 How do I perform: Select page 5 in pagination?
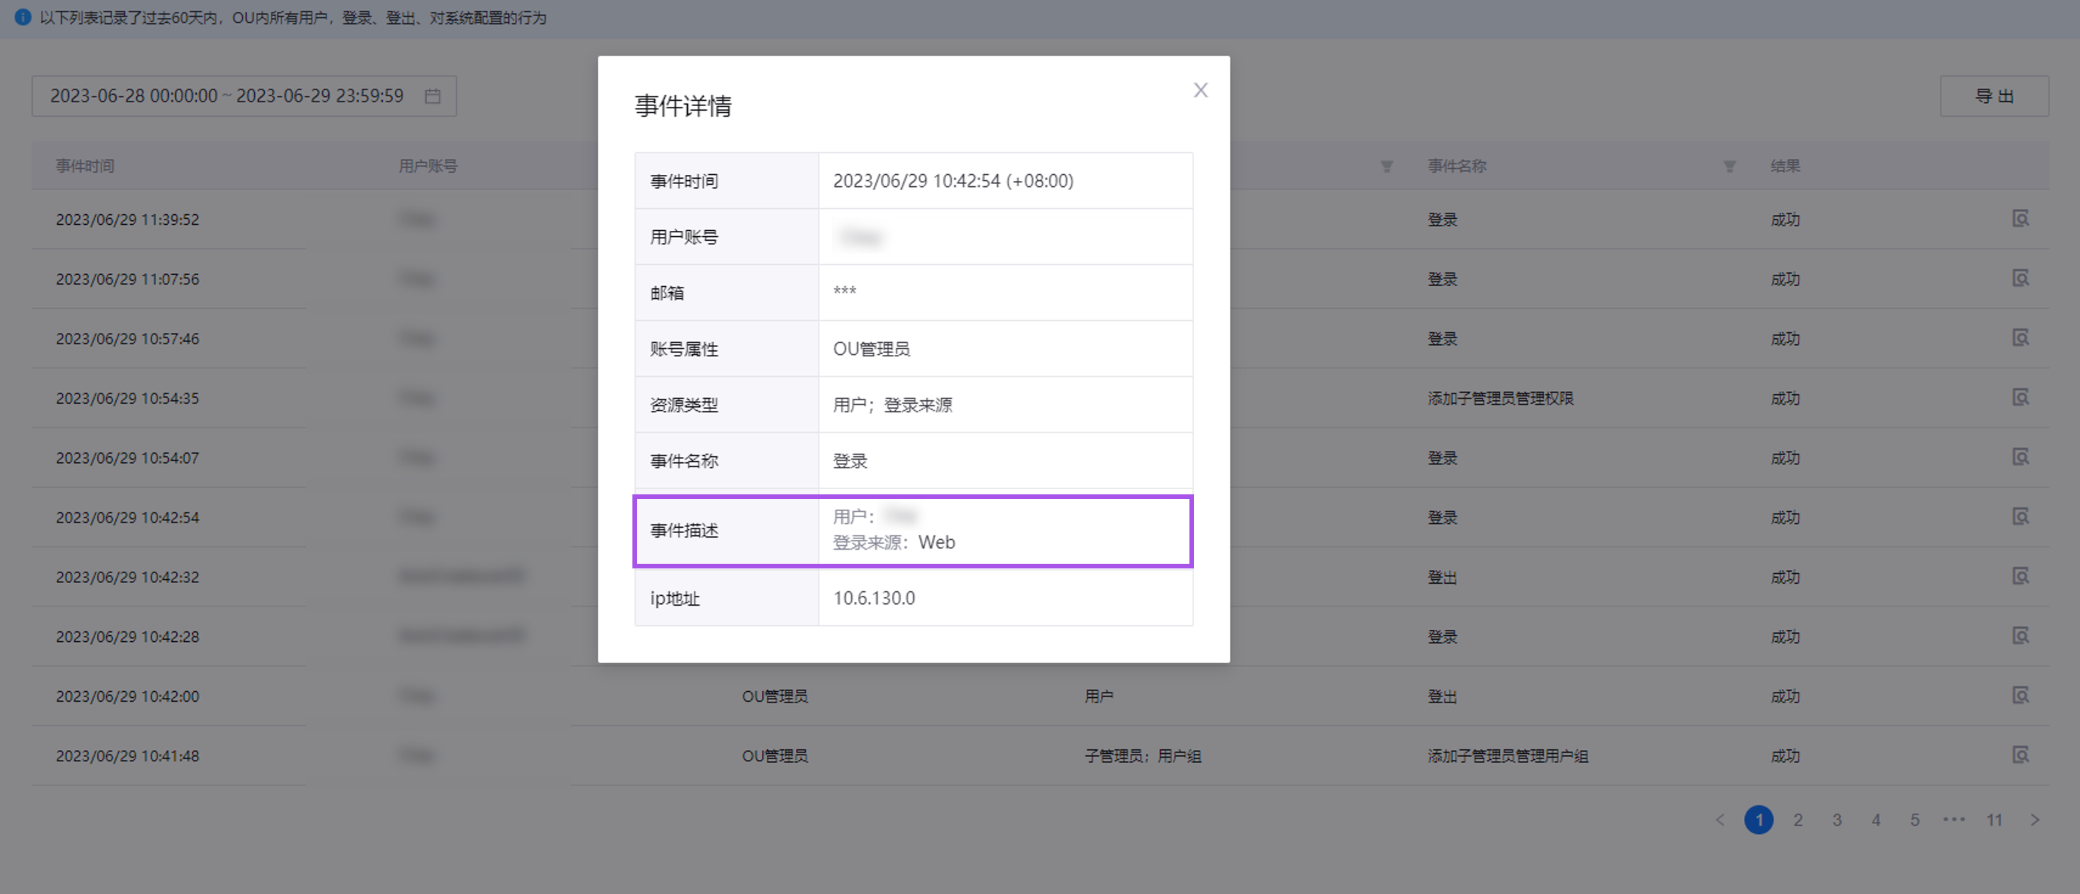pos(1915,820)
